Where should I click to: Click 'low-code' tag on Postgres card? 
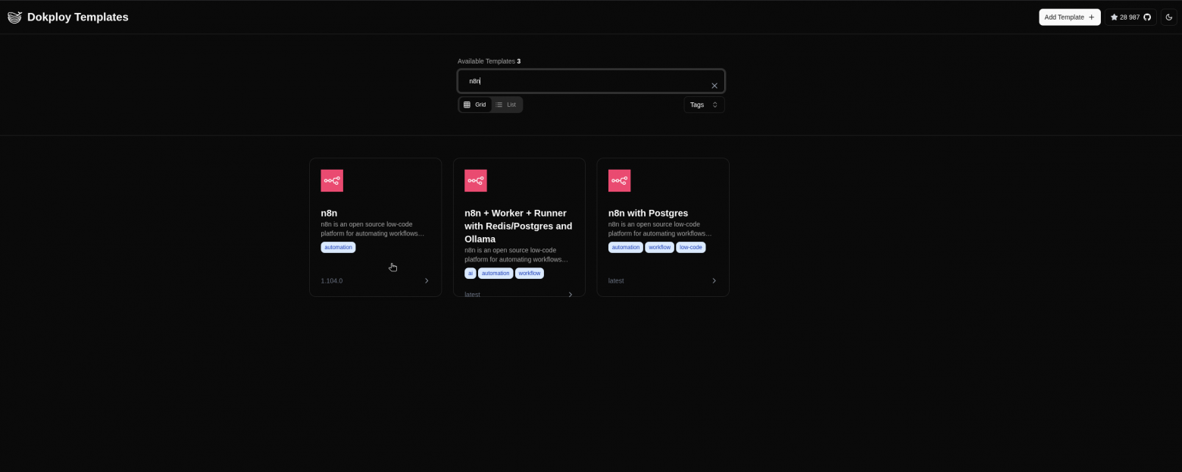pos(690,247)
